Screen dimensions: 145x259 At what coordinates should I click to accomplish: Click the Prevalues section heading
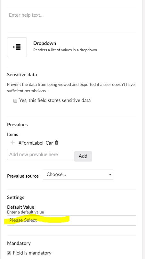click(17, 125)
